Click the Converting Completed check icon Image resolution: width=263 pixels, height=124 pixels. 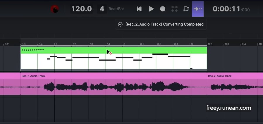pos(120,24)
